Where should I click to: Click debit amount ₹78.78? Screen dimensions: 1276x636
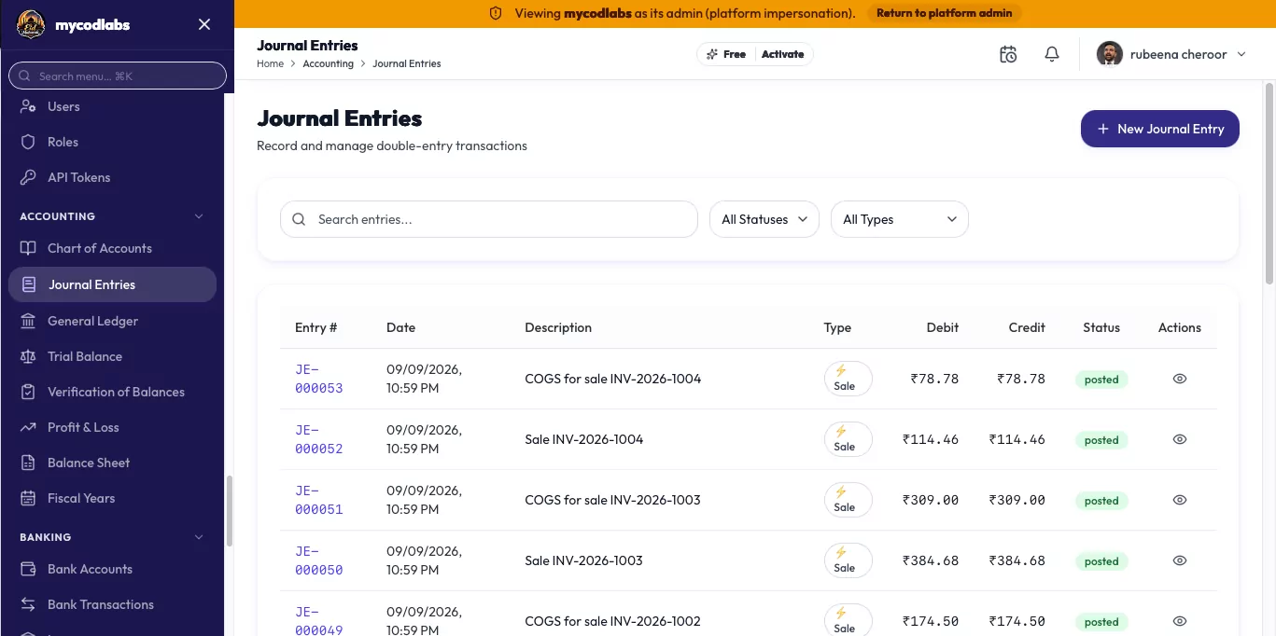[934, 379]
